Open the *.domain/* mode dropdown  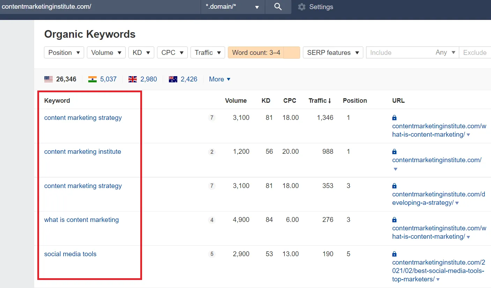pyautogui.click(x=232, y=7)
